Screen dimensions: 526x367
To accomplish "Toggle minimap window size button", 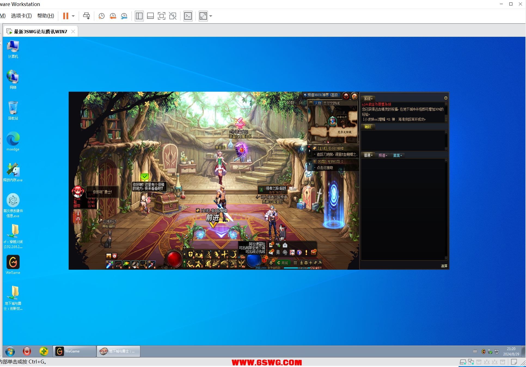I will pos(311,103).
